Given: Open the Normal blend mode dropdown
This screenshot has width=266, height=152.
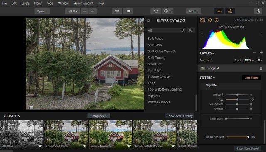Looking at the screenshot, I should click(206, 60).
